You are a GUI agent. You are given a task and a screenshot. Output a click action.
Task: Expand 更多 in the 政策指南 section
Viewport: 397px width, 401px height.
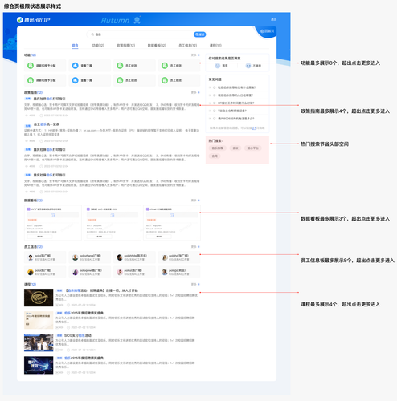195,92
